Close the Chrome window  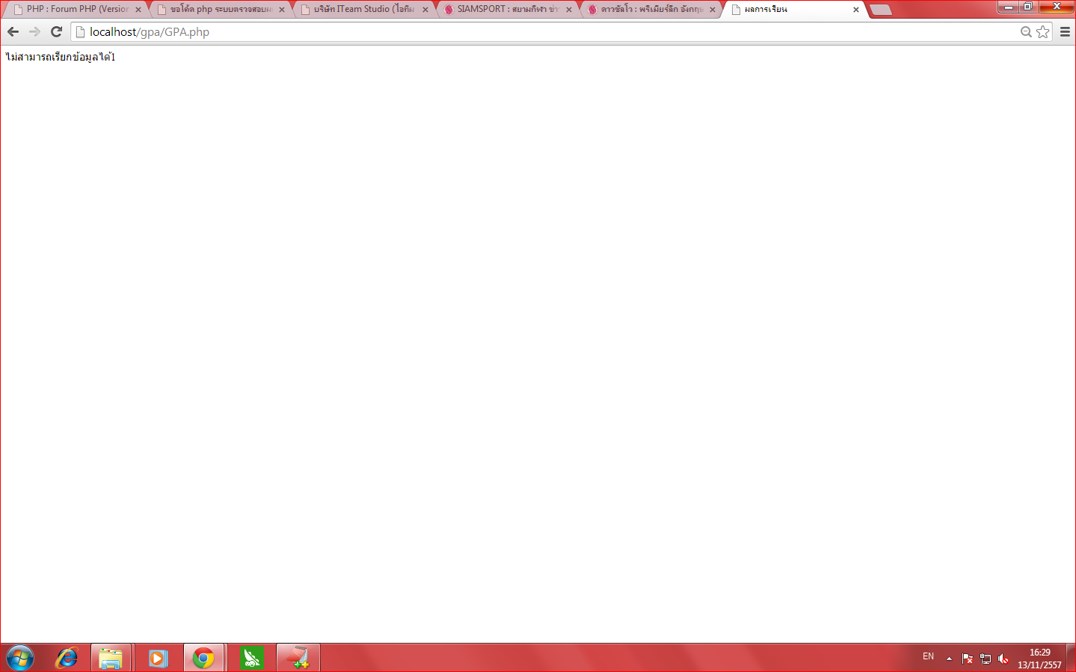coord(1057,7)
